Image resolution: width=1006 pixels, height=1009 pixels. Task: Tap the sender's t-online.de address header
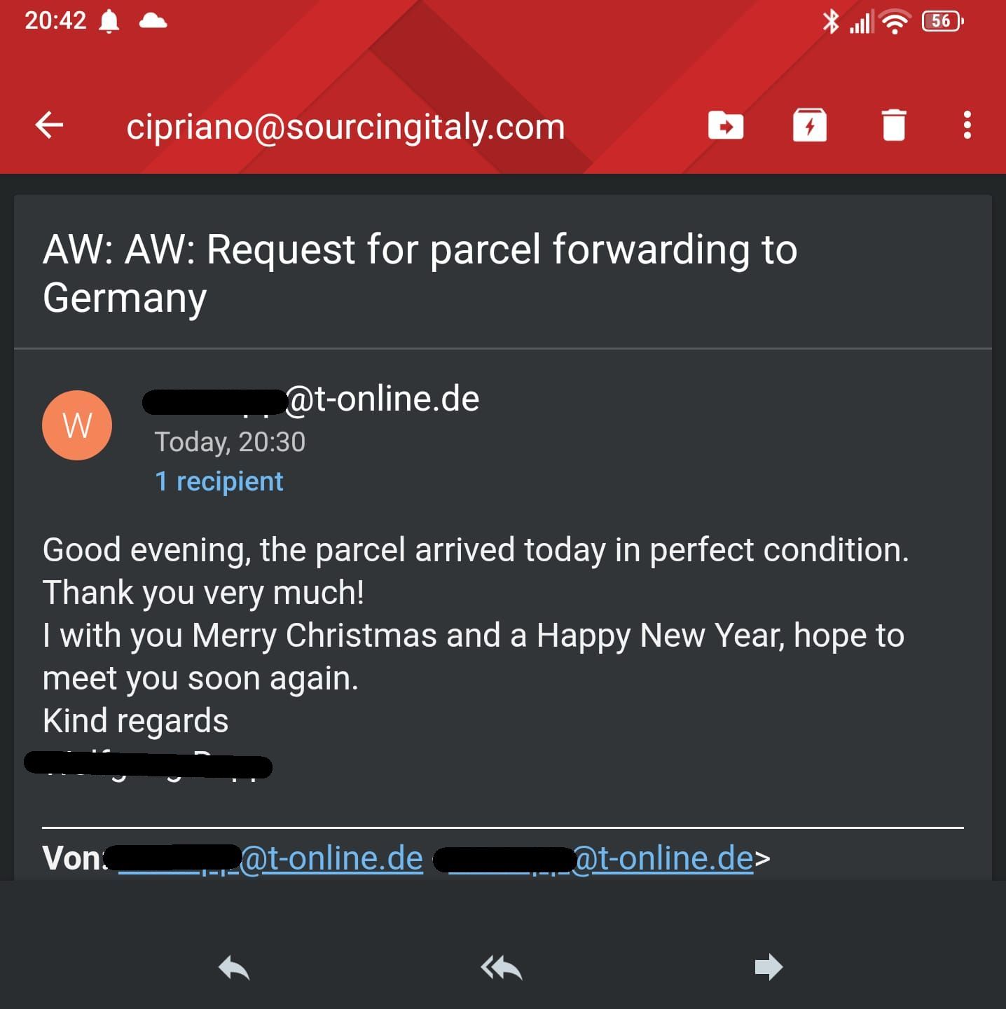[x=382, y=399]
